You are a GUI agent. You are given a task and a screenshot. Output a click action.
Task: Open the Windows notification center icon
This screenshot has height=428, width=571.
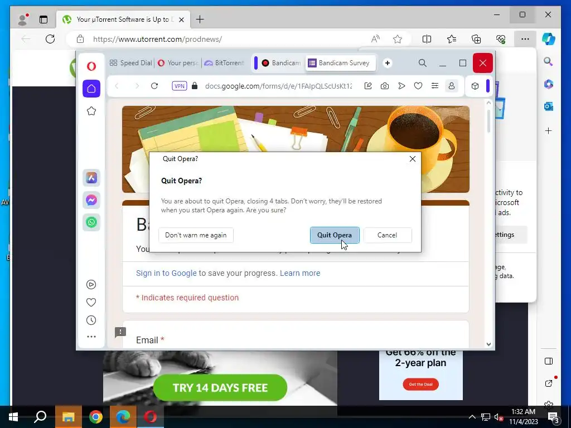554,417
